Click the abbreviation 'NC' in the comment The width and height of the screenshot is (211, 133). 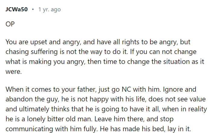(x=126, y=89)
